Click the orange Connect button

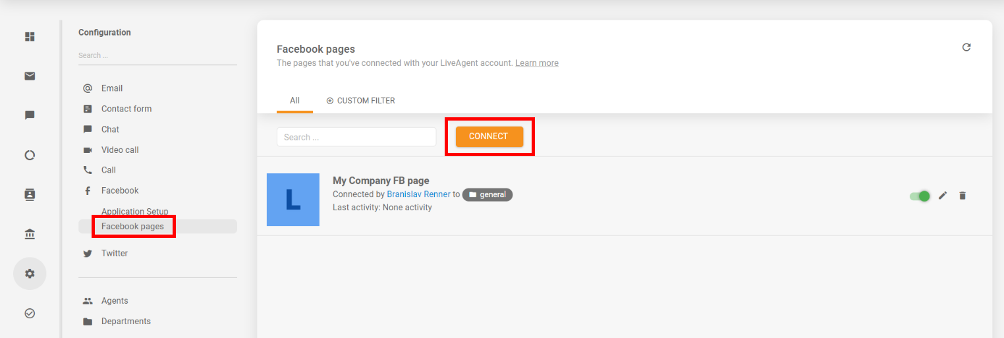click(489, 136)
